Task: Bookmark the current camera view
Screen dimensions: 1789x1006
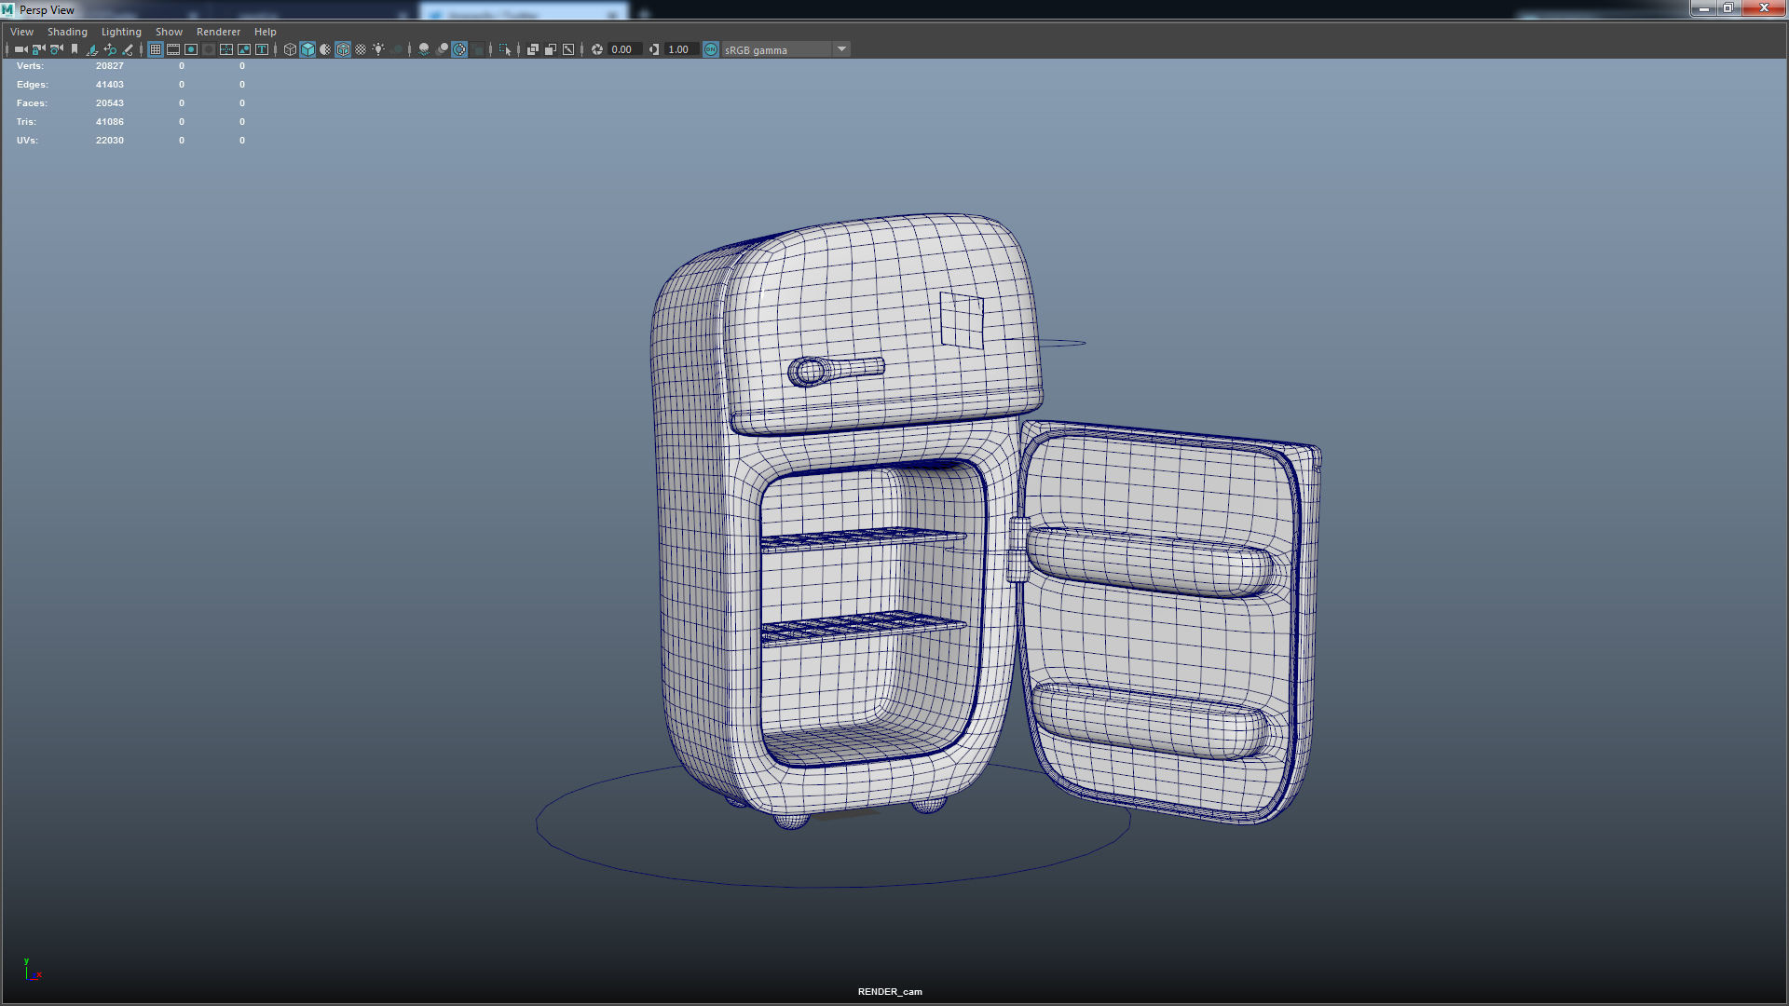Action: [74, 49]
